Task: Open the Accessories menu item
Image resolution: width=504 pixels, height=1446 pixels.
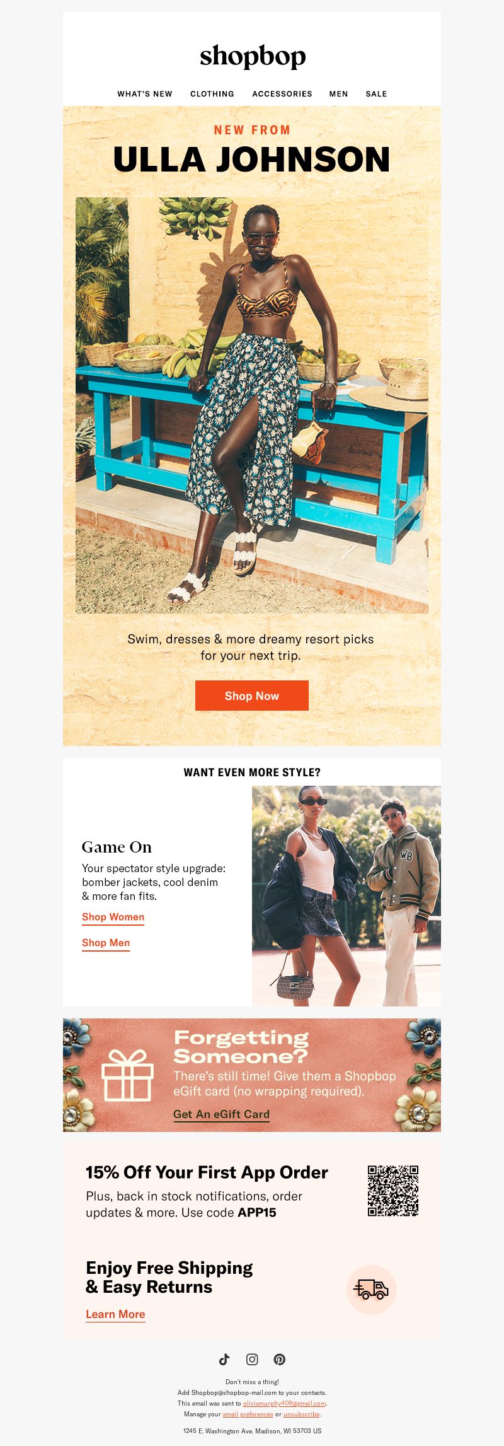Action: 282,94
